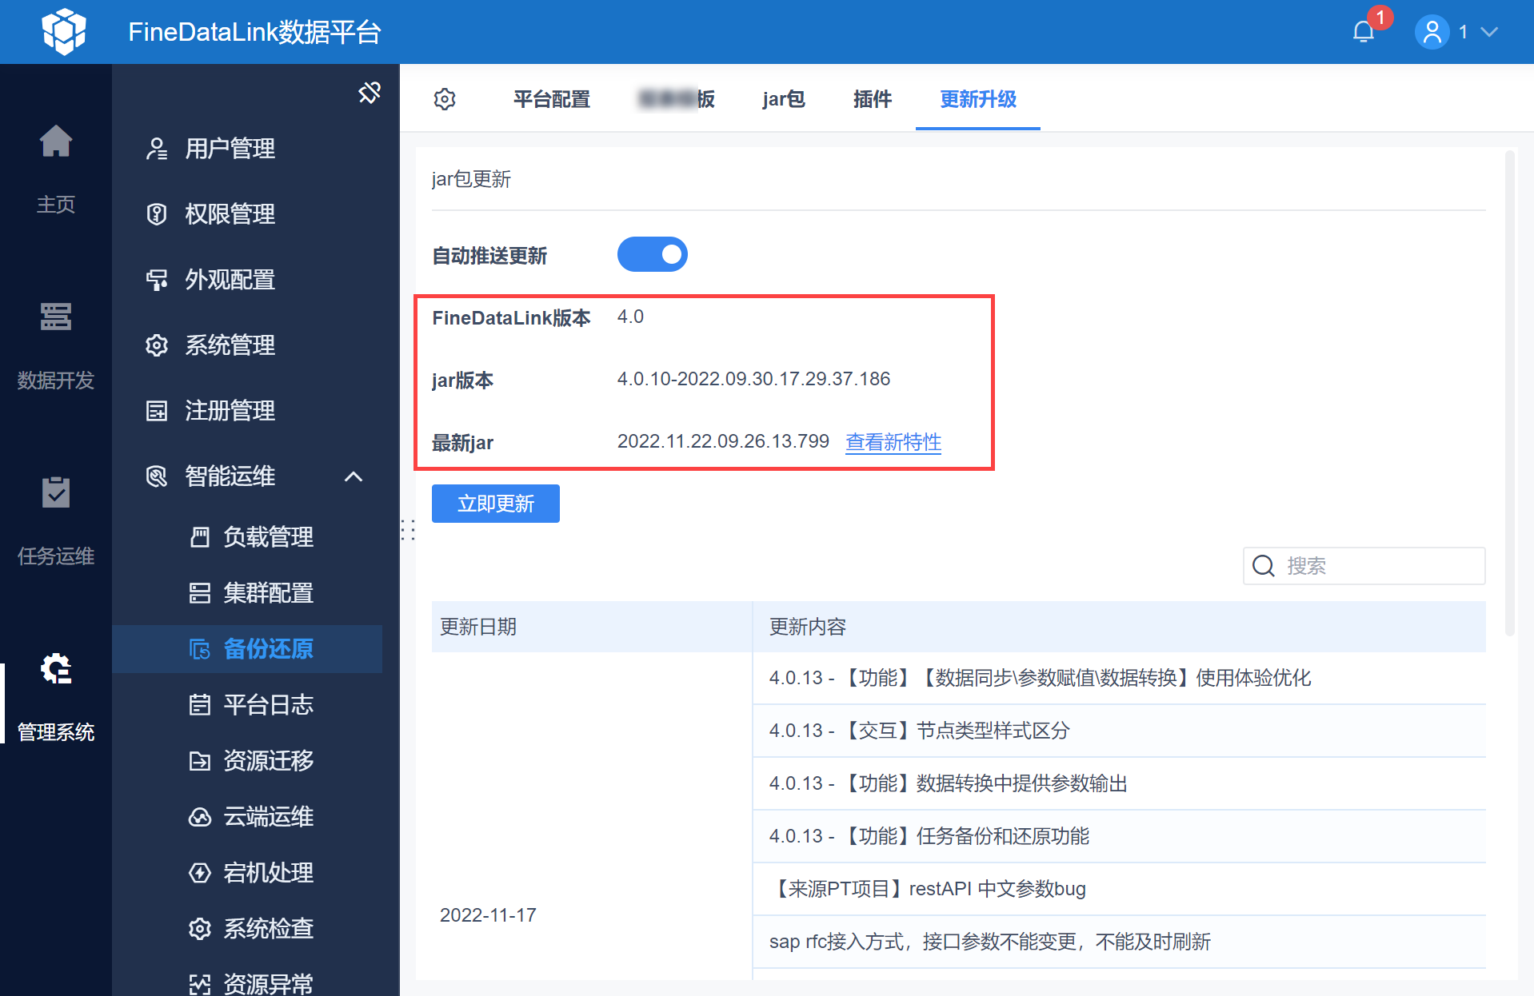Click the settings hexagon icon beside tabs
Viewport: 1534px width, 996px height.
point(445,99)
